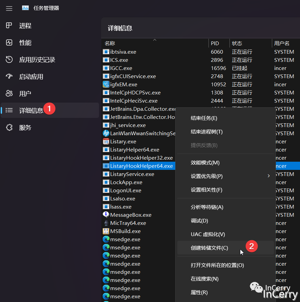This screenshot has width=300, height=302.
Task: Click the ibtsiva.exe process icon
Action: 106,52
